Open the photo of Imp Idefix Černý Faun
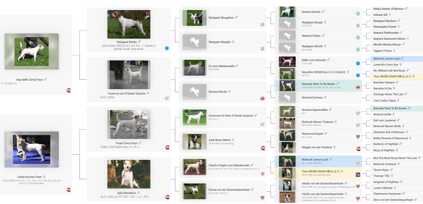 (32, 52)
